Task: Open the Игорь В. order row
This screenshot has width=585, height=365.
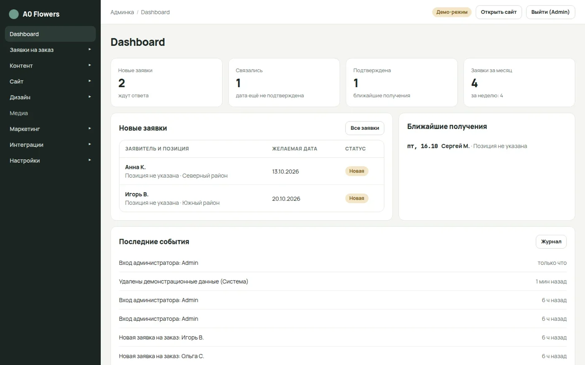Action: [252, 198]
